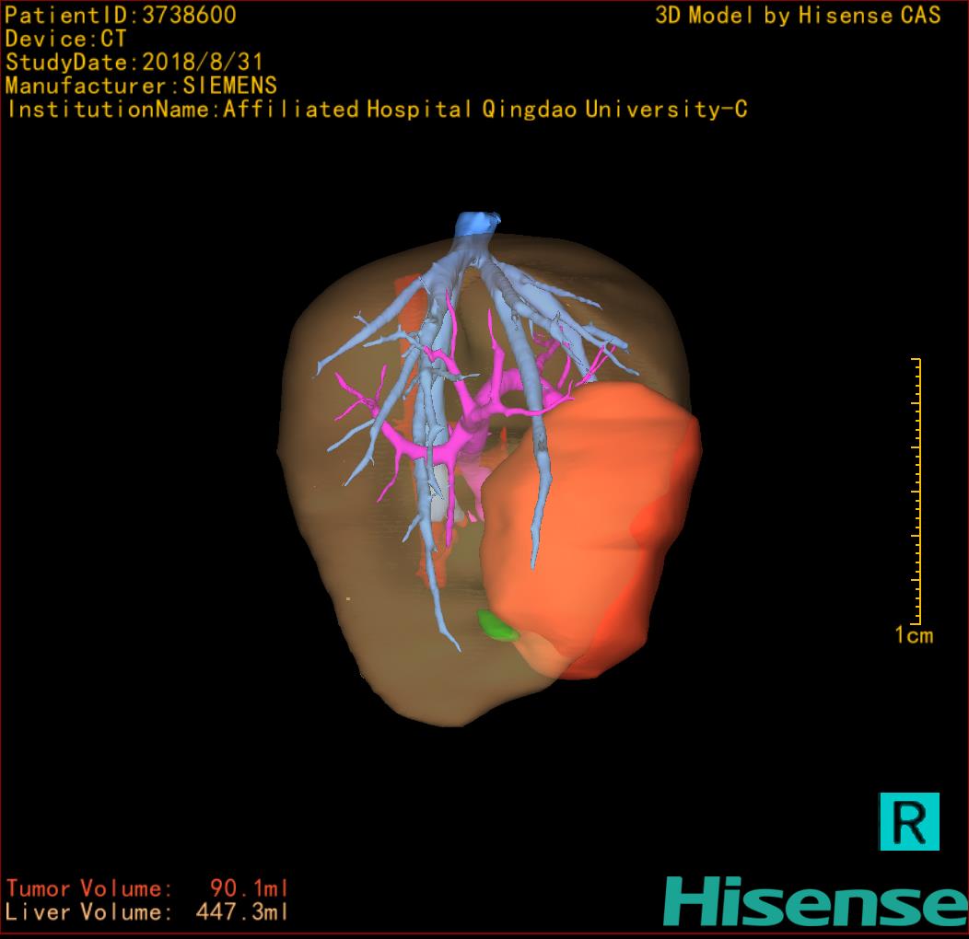Click the InstitutionName text line
The height and width of the screenshot is (939, 969).
click(376, 110)
